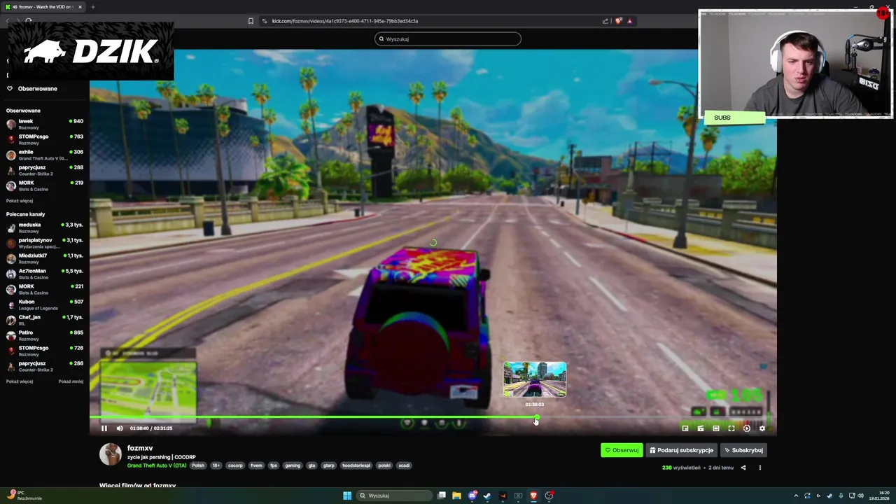Open the three-dot more options menu

click(759, 468)
